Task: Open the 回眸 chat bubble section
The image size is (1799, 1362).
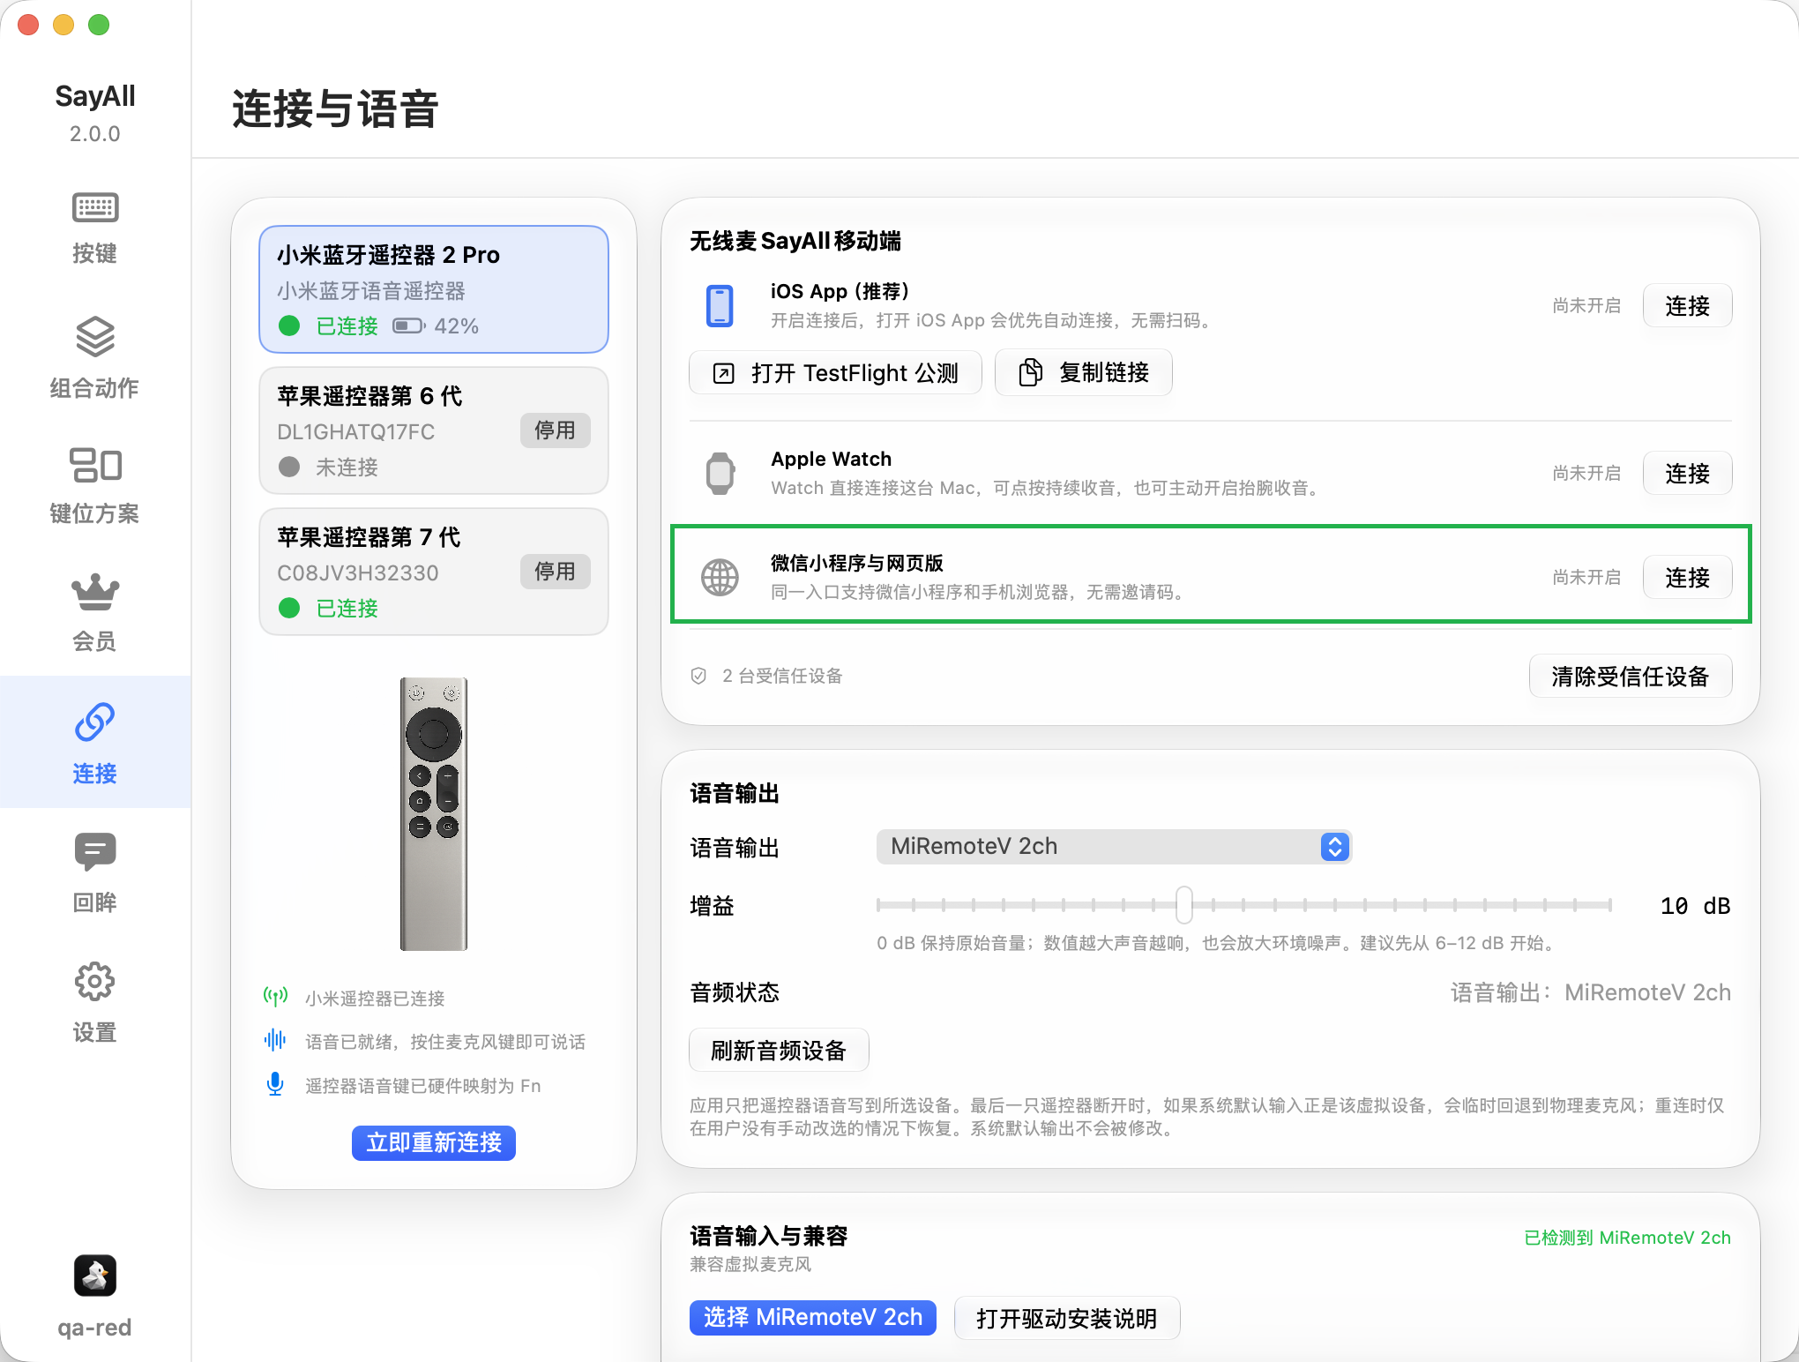Action: [x=95, y=873]
